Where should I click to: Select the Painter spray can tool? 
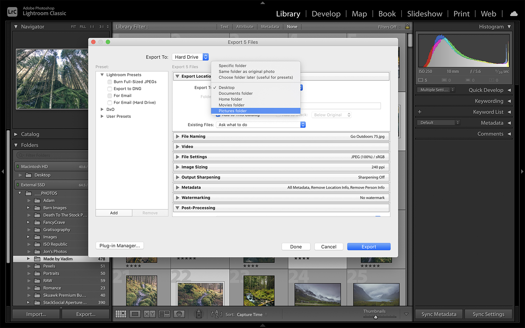click(x=199, y=314)
